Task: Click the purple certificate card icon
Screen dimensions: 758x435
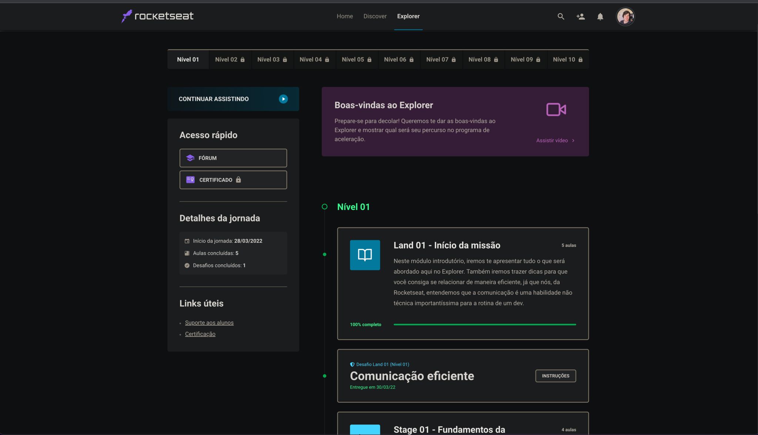Action: (x=190, y=180)
